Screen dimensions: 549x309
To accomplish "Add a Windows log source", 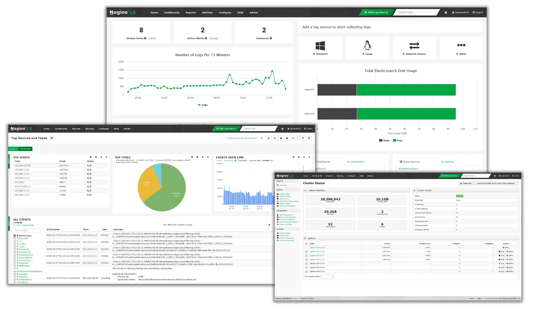I will 320,48.
